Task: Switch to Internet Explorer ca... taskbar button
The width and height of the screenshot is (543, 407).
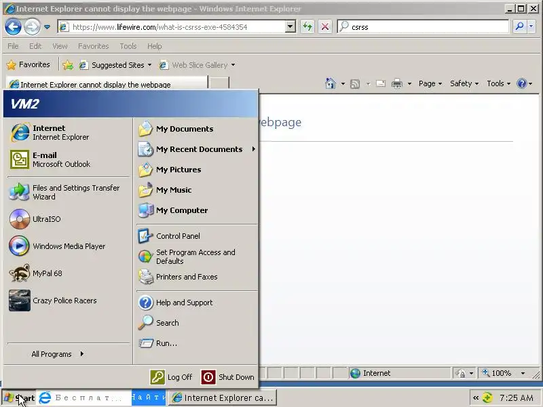Action: pyautogui.click(x=223, y=398)
